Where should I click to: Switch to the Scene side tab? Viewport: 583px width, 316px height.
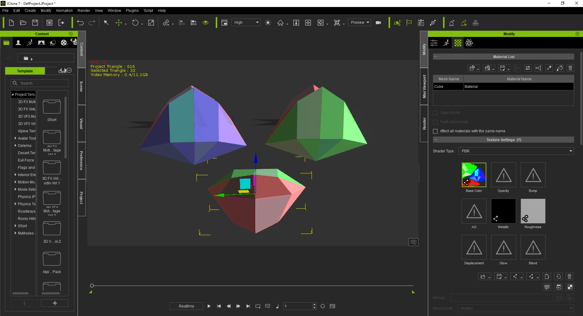pyautogui.click(x=82, y=86)
